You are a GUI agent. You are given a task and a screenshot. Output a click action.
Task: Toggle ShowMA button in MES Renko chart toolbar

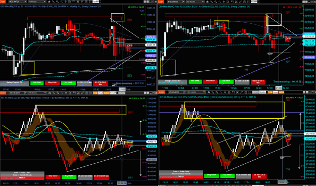tap(113, 92)
